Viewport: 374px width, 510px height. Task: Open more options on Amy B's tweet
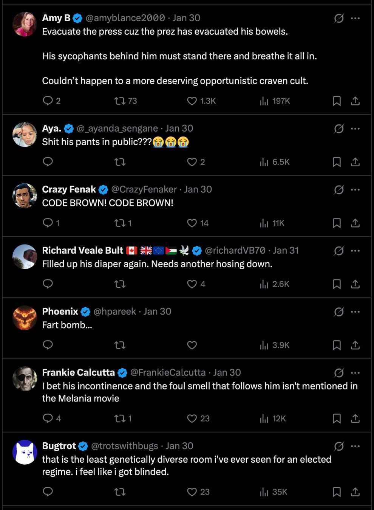coord(355,18)
